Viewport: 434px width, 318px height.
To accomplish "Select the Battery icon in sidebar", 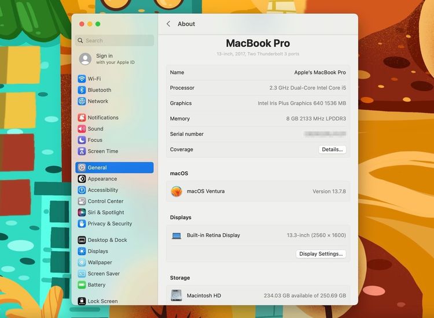I will [82, 285].
